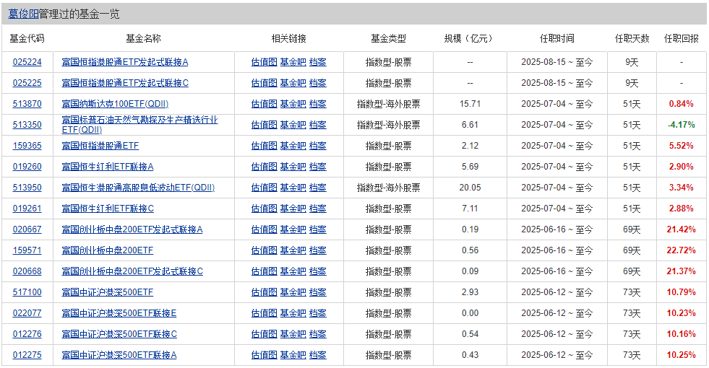Screen dimensions: 709x368
Task: Open 基金吧 link for fund 019261
Action: pyautogui.click(x=293, y=209)
